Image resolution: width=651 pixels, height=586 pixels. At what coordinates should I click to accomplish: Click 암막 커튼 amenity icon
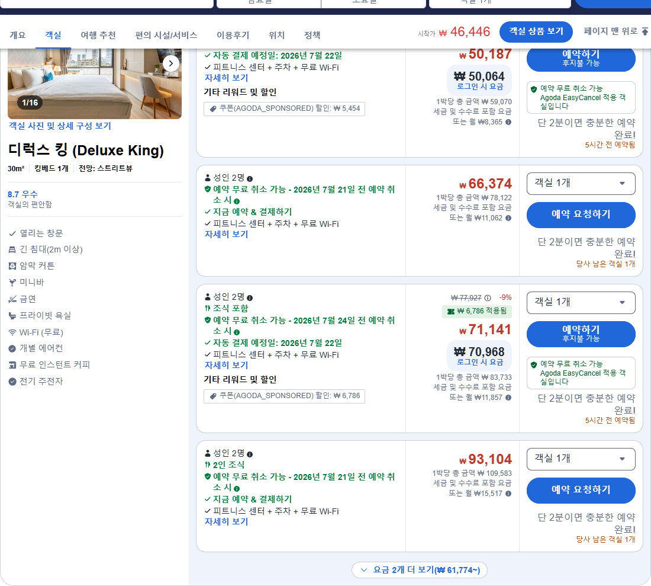[x=12, y=266]
